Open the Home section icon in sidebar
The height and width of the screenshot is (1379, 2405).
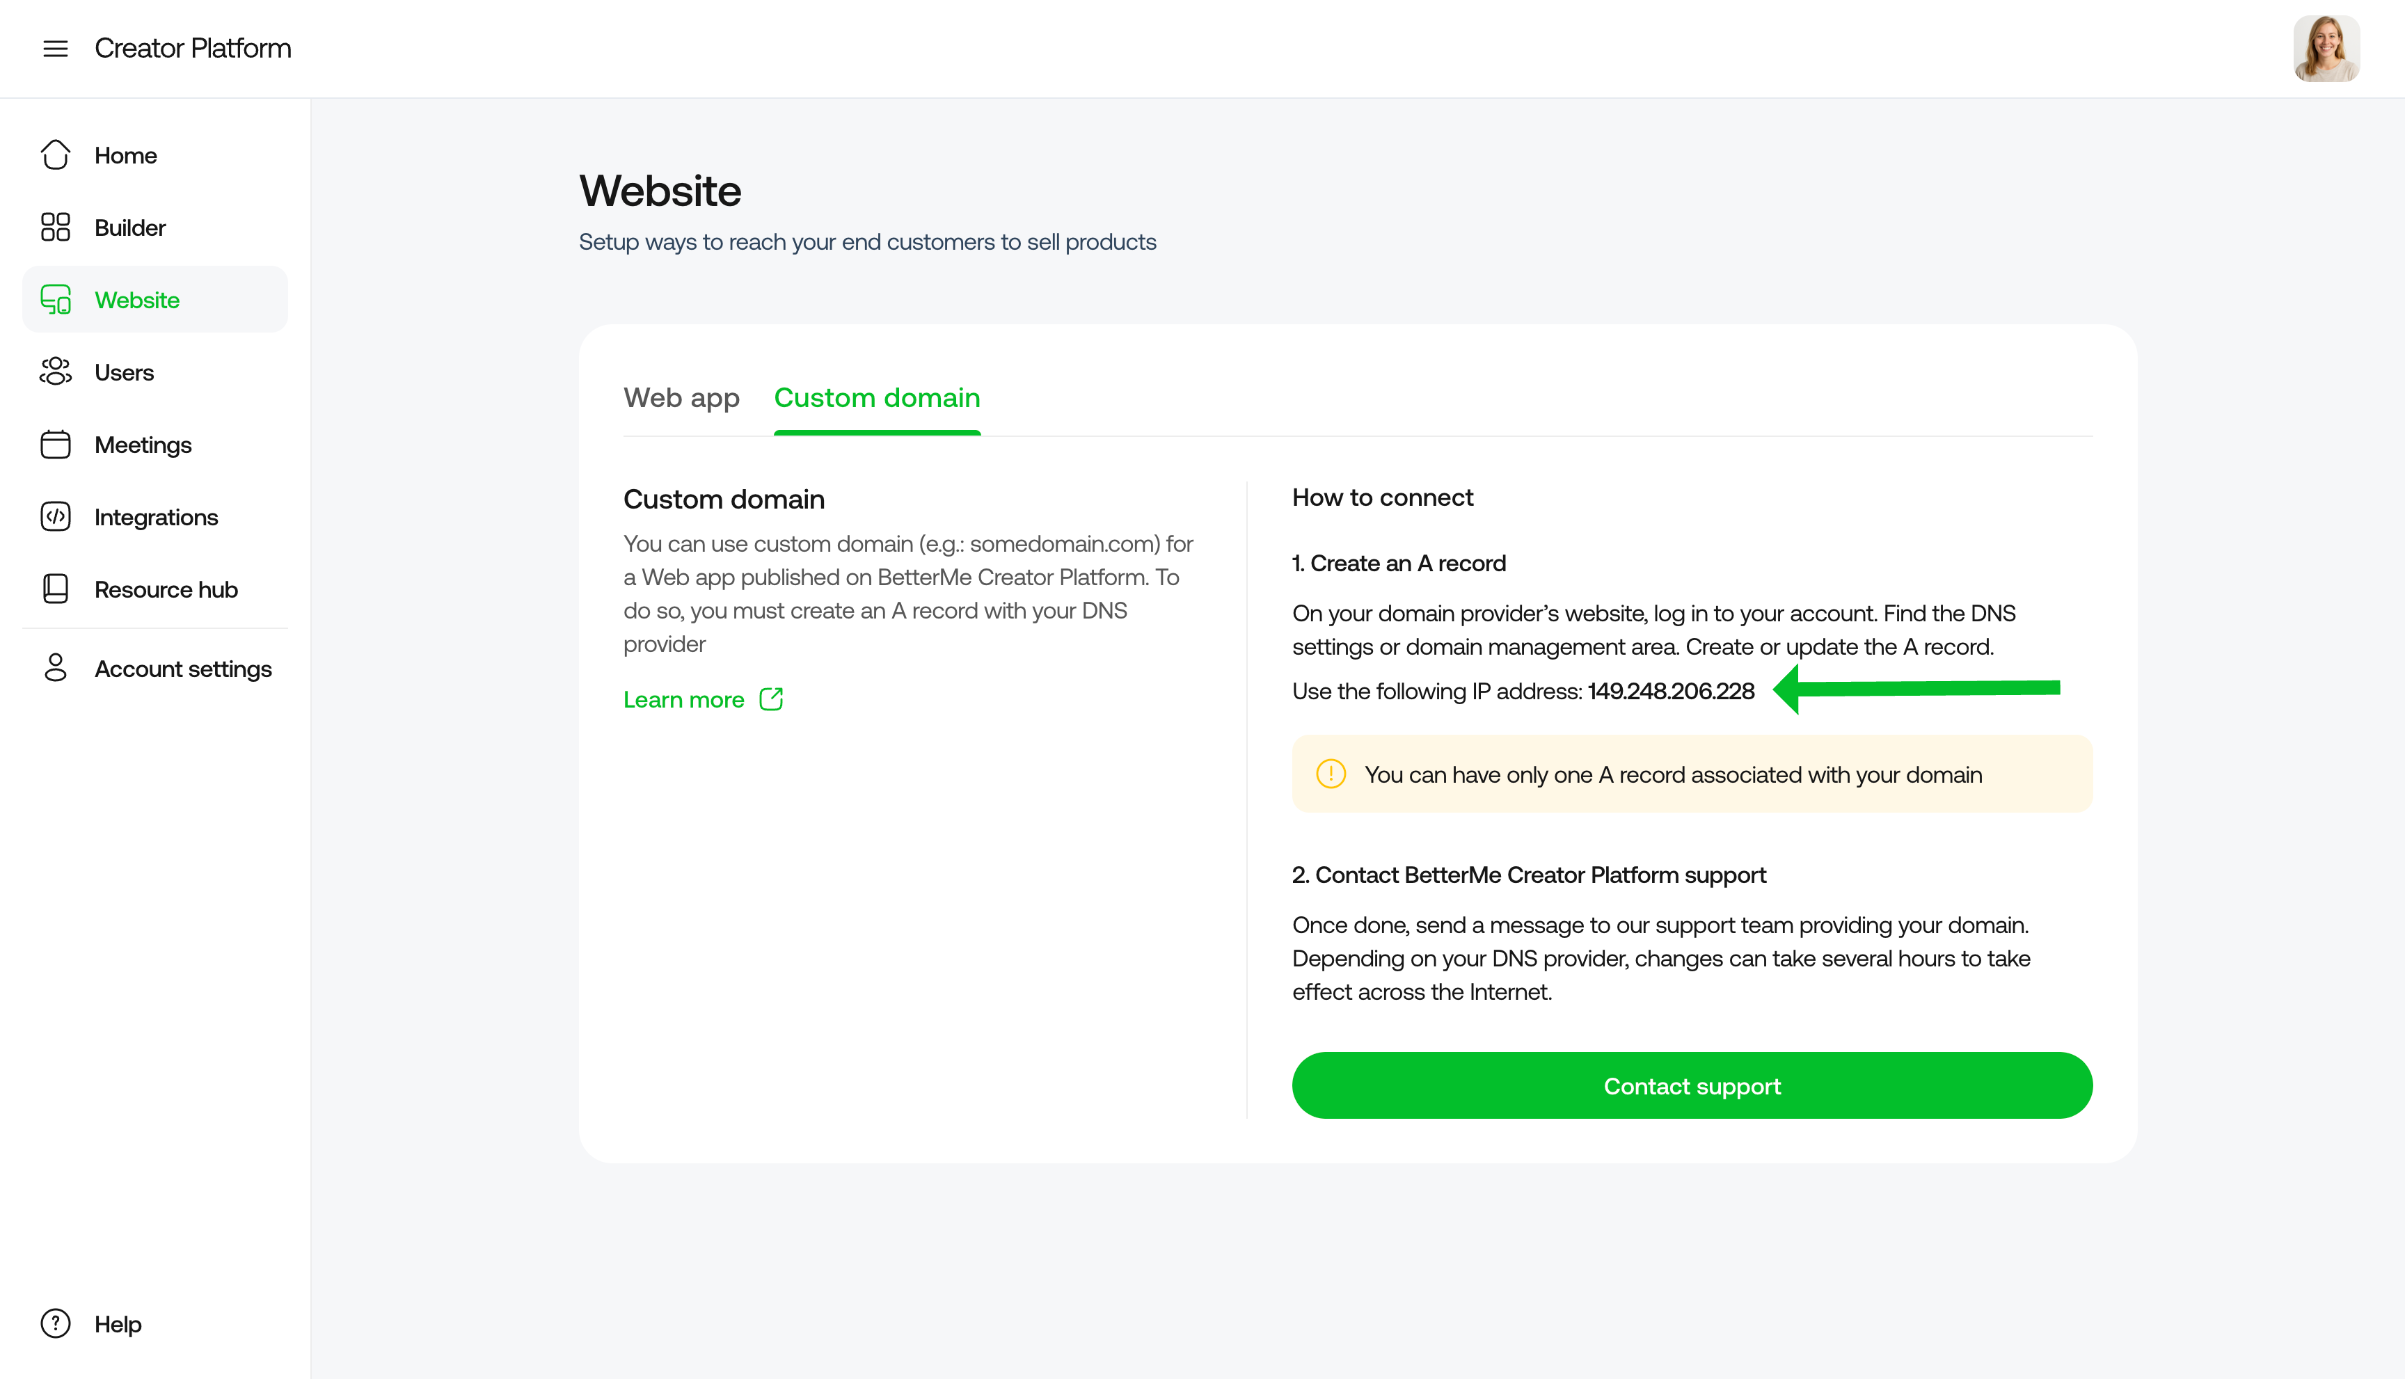(x=56, y=154)
